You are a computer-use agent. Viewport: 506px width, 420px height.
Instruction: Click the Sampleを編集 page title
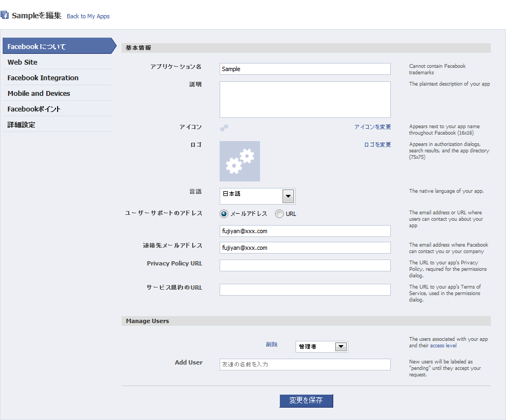click(x=37, y=16)
